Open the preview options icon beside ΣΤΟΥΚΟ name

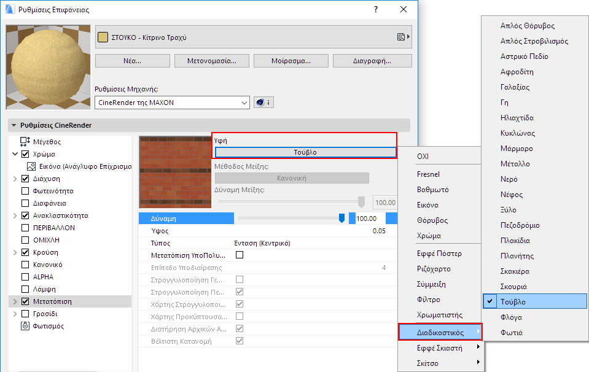[x=403, y=37]
